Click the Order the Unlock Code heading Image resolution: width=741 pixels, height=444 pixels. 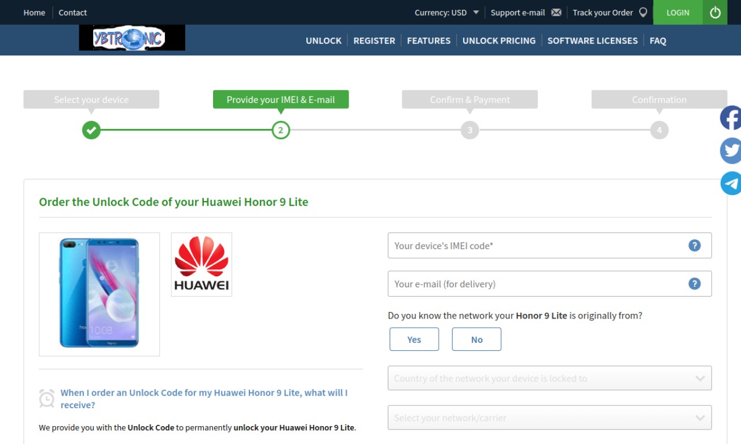coord(174,202)
